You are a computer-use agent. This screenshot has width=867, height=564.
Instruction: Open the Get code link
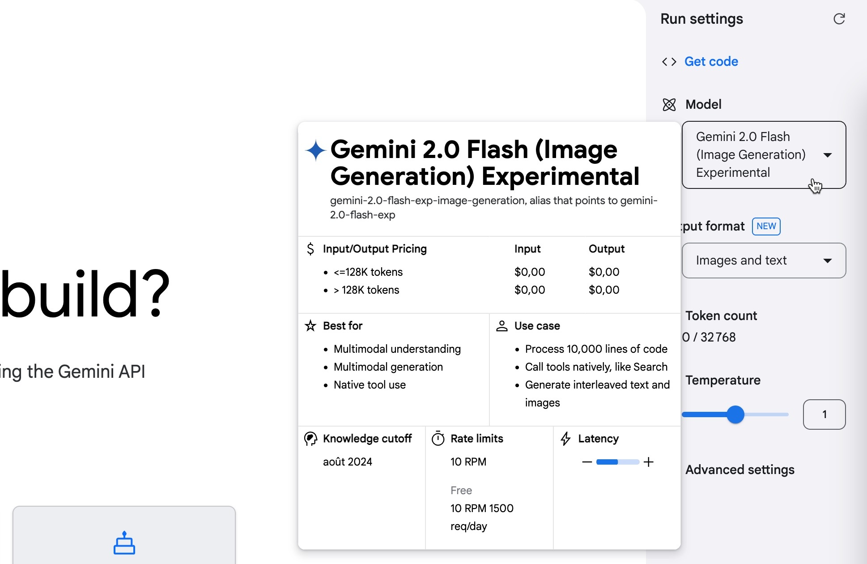(x=711, y=61)
